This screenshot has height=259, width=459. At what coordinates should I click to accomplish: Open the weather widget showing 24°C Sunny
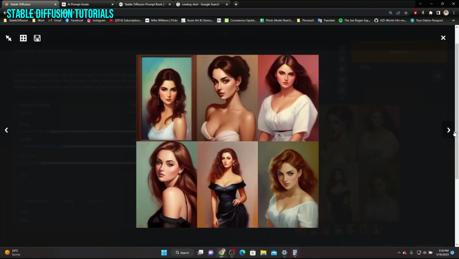point(12,253)
